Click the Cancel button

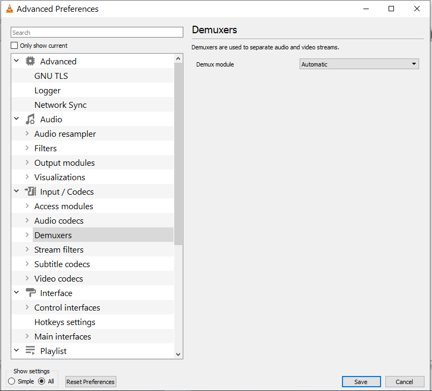(404, 382)
